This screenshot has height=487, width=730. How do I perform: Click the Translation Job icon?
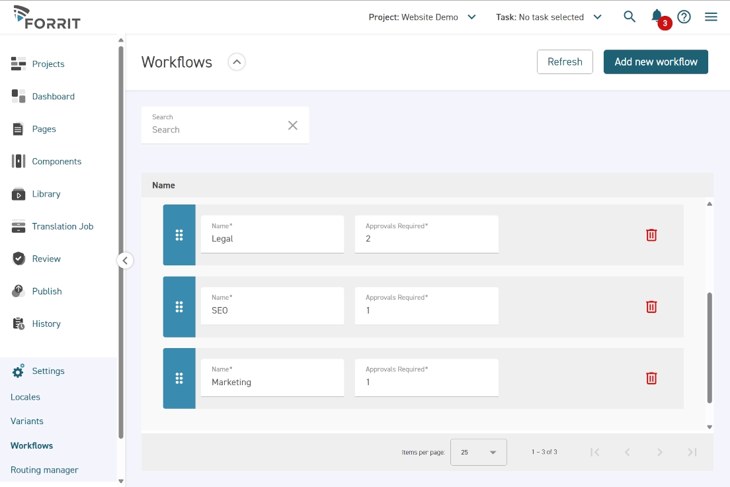click(x=18, y=226)
